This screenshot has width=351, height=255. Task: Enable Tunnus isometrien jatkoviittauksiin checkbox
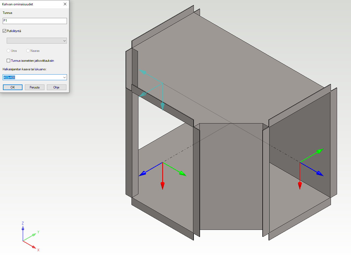point(9,61)
